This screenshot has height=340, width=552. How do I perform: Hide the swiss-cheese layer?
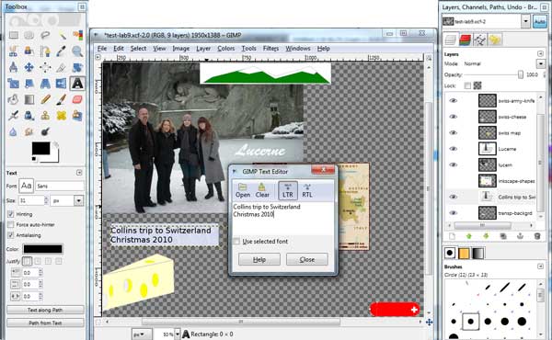453,117
